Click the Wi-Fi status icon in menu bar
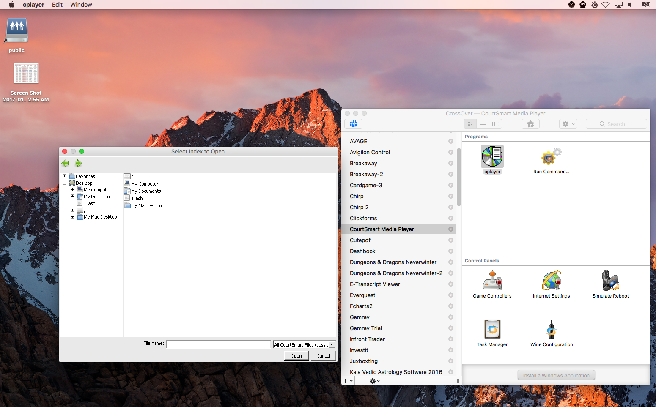Screen dimensions: 656x407 point(606,5)
